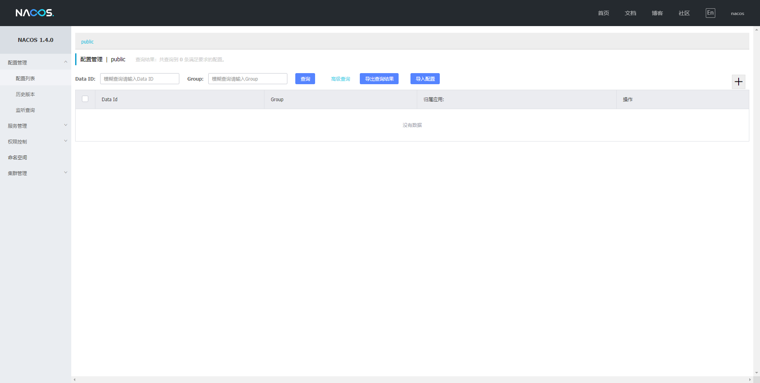This screenshot has height=383, width=760.
Task: Expand the 权限控制 section
Action: (36, 142)
